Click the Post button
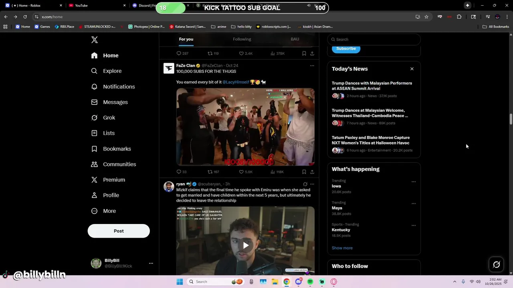The height and width of the screenshot is (288, 513). [x=119, y=231]
